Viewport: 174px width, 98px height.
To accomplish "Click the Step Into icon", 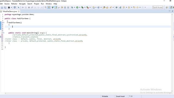I will pyautogui.click(x=35, y=7).
